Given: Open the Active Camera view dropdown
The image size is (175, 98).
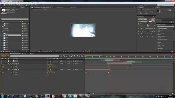Looking at the screenshot, I should tap(71, 51).
